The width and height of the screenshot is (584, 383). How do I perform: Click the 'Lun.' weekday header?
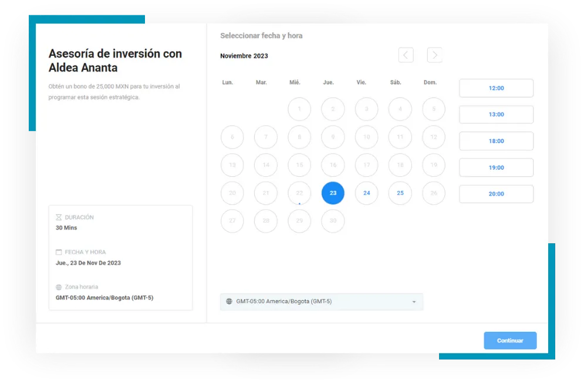228,82
